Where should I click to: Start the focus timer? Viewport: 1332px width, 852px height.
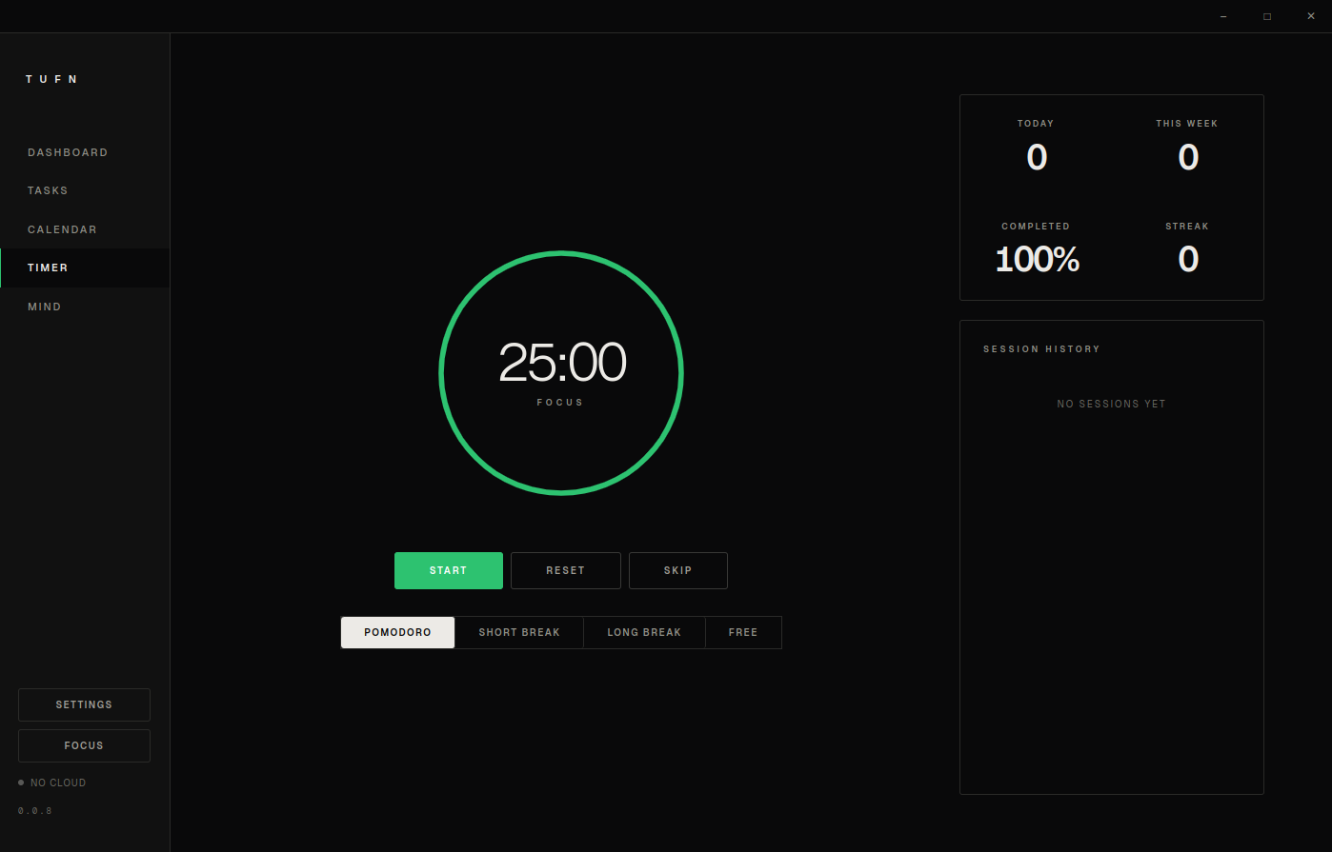click(x=448, y=570)
